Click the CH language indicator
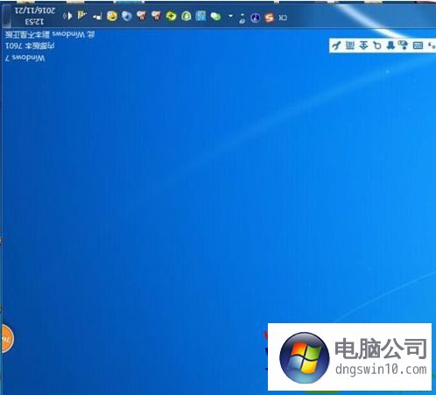Screen dimensions: 436x395 click(x=283, y=18)
